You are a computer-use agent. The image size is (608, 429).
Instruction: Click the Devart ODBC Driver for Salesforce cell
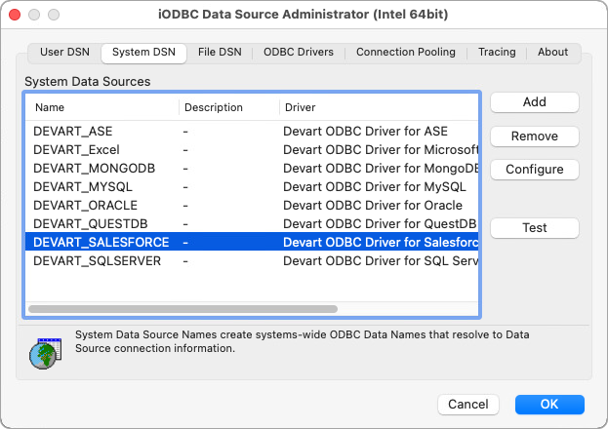(381, 243)
